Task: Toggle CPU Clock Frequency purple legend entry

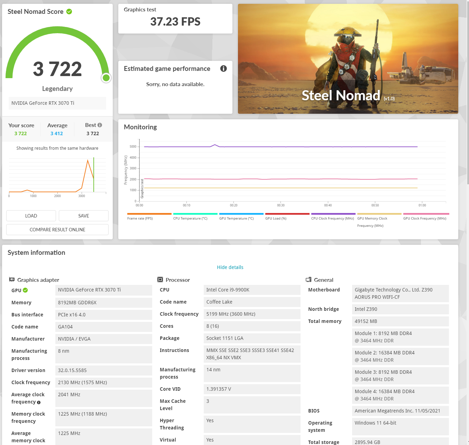Action: tap(333, 216)
